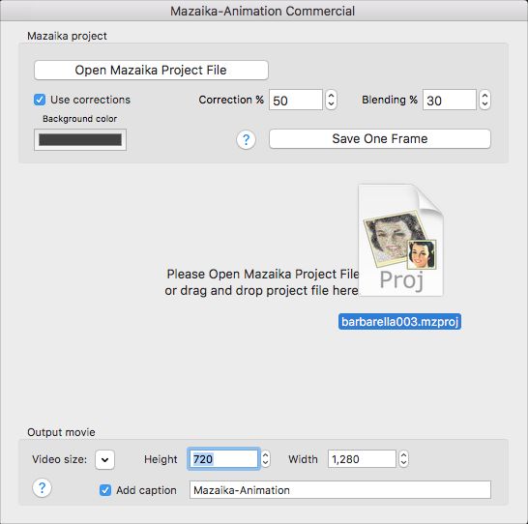Click the help icon in Output movie section
This screenshot has height=524, width=528.
pyautogui.click(x=43, y=487)
